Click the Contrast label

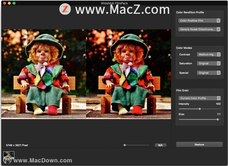(x=185, y=55)
